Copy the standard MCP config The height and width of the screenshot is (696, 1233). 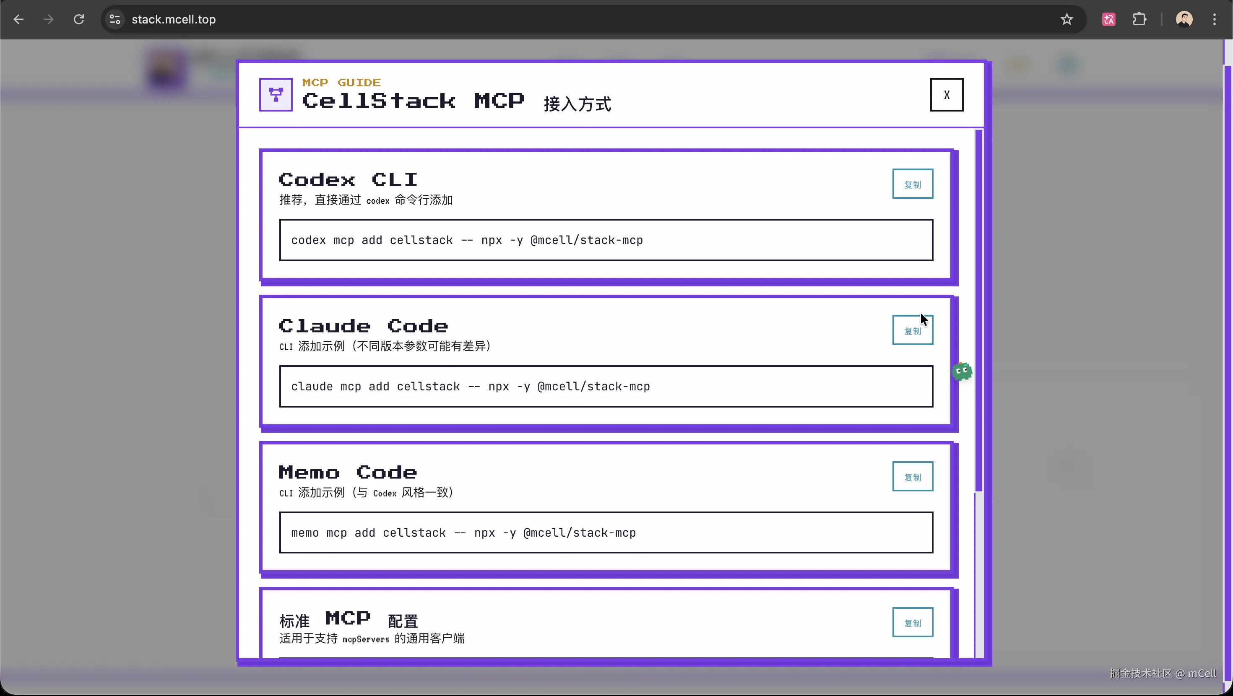pyautogui.click(x=912, y=623)
